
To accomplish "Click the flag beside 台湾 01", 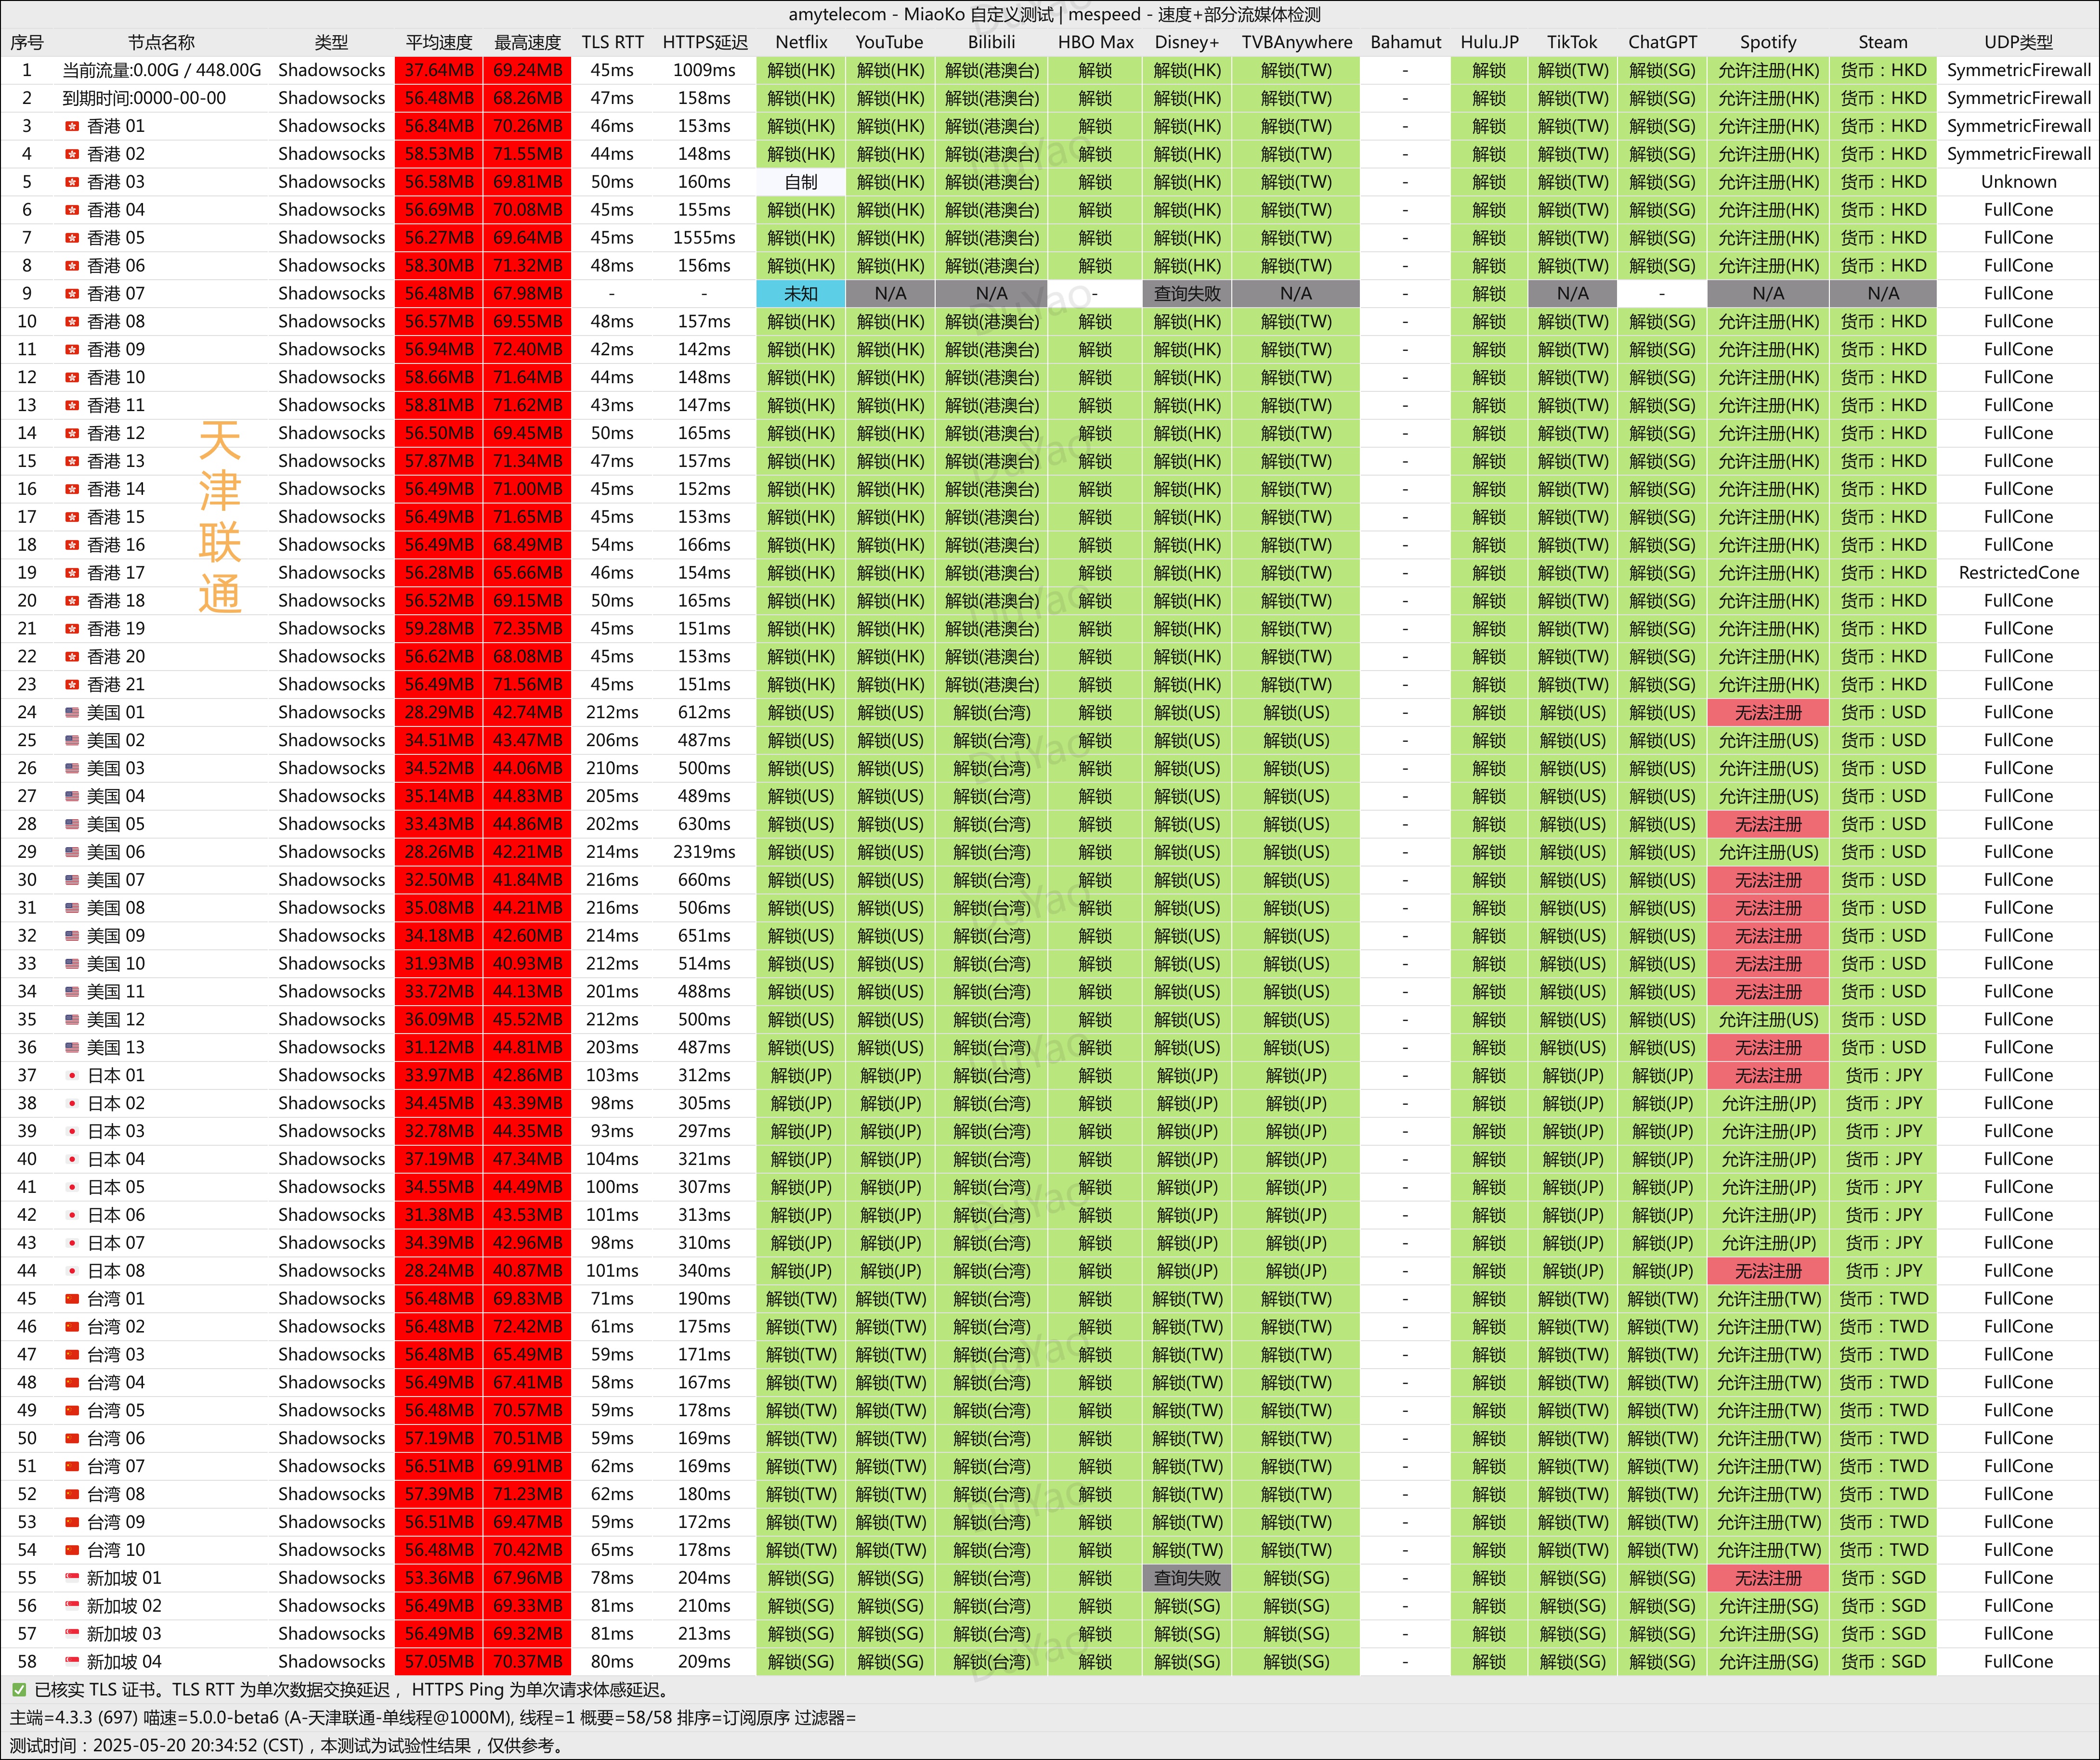I will point(72,1298).
